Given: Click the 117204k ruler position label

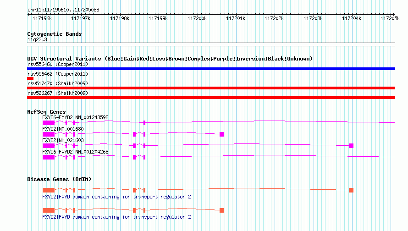Looking at the screenshot, I should click(352, 18).
